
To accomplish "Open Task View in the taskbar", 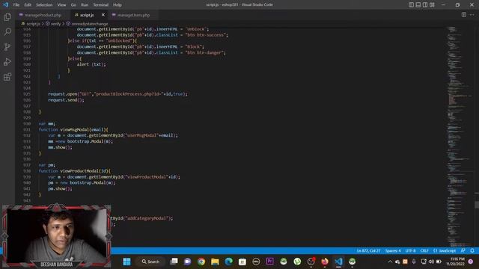I will point(174,262).
